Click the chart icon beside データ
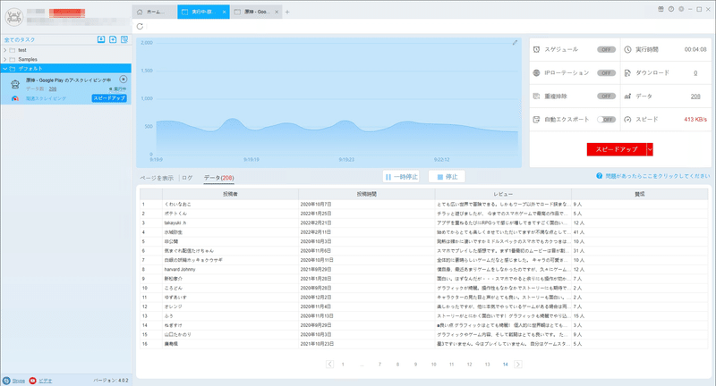This screenshot has height=386, width=716. coord(628,96)
